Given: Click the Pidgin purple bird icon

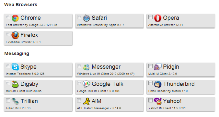Looking at the screenshot, I should tap(158, 67).
